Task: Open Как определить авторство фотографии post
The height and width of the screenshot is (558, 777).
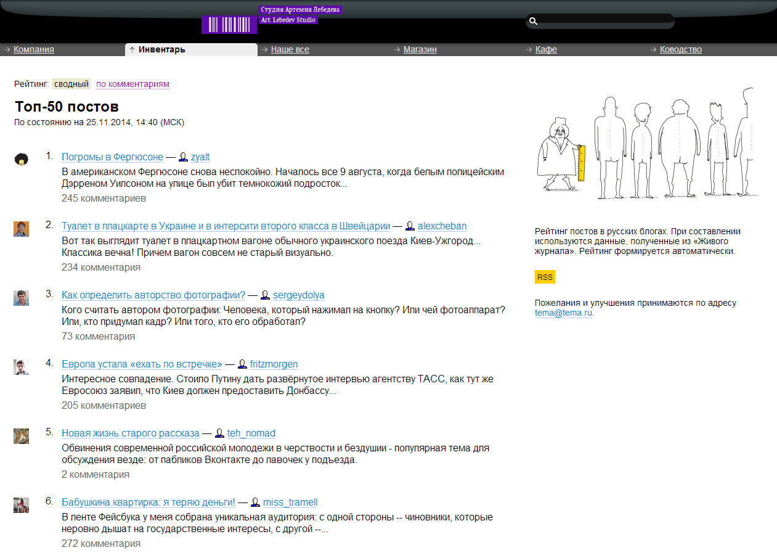Action: coord(153,295)
